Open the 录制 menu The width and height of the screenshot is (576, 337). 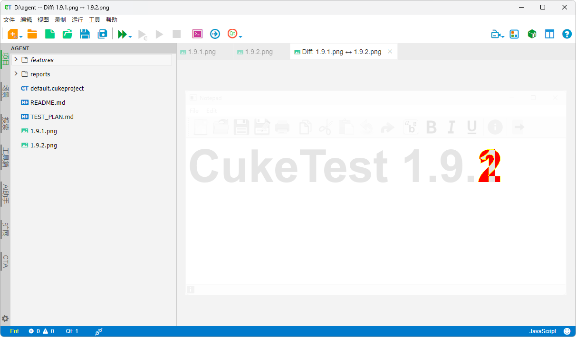pos(60,20)
